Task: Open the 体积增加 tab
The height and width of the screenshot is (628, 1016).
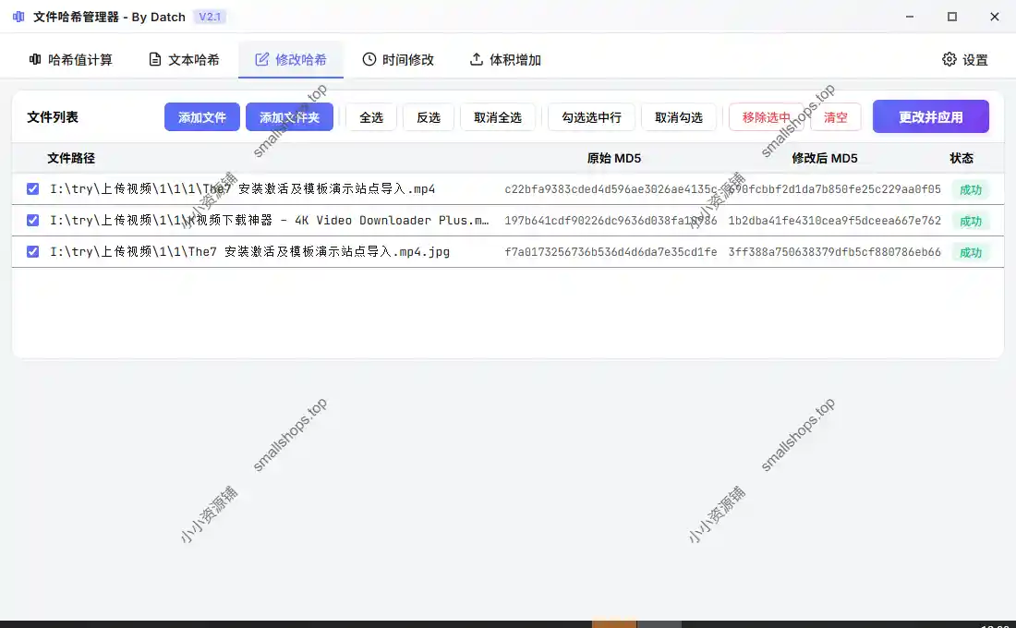Action: pyautogui.click(x=505, y=60)
